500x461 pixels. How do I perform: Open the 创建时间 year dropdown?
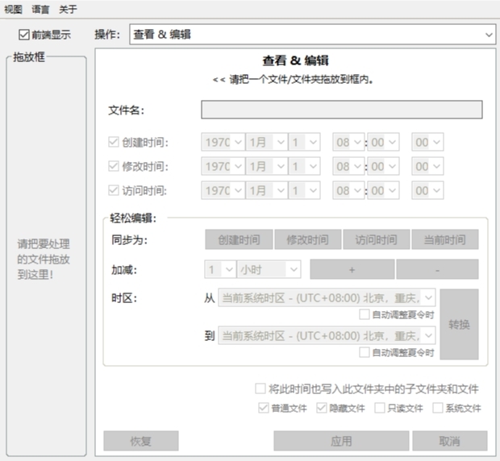223,142
